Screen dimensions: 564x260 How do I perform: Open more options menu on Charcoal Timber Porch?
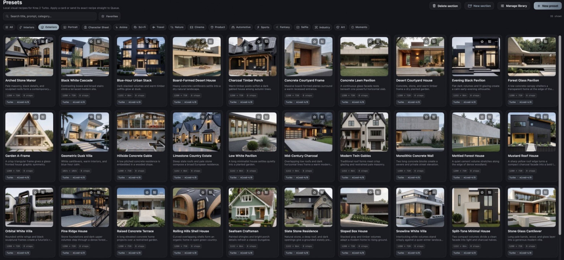pyautogui.click(x=273, y=42)
